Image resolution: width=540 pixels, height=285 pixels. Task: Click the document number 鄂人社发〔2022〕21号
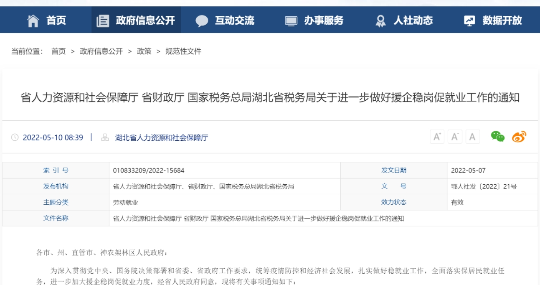(x=484, y=186)
